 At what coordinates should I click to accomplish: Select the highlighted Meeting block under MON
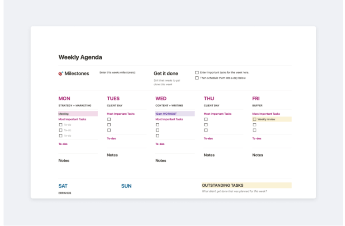tap(78, 114)
